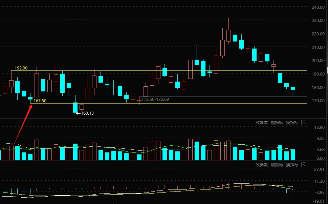Click 加指标 in the volume indicator panel
The width and height of the screenshot is (328, 204).
point(277,122)
